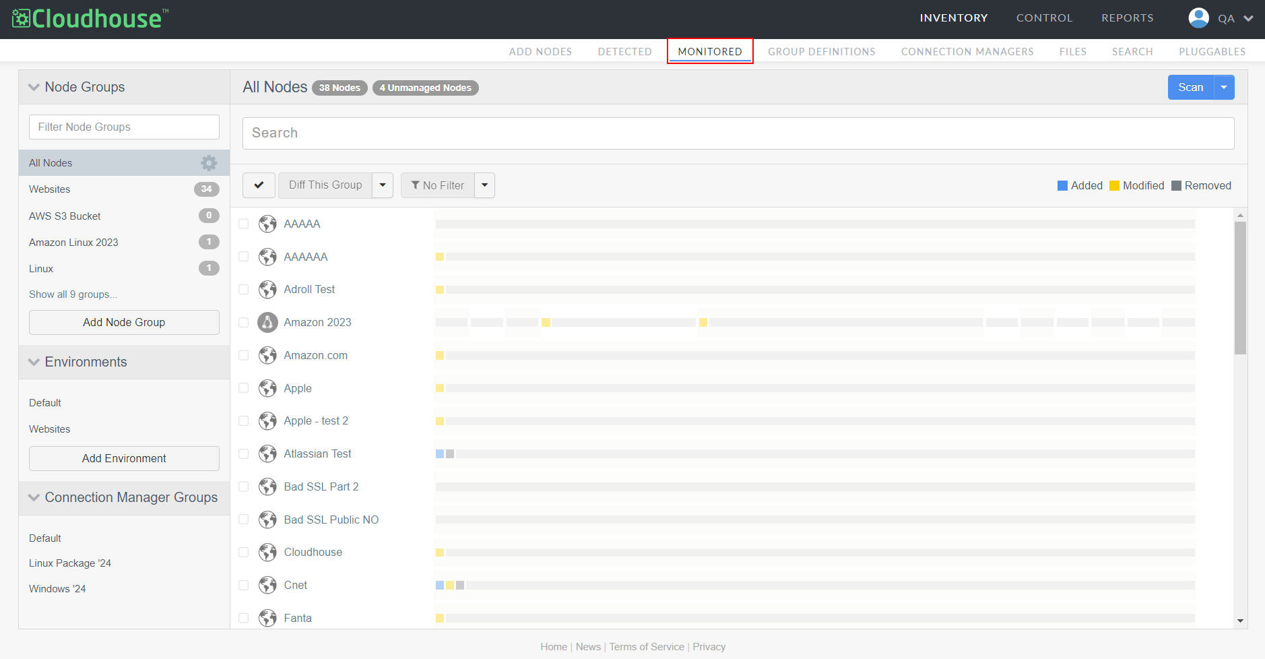Image resolution: width=1265 pixels, height=659 pixels.
Task: Click the main Search field
Action: point(738,133)
